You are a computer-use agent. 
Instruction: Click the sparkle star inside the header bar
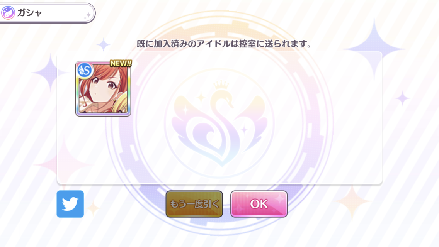88,16
